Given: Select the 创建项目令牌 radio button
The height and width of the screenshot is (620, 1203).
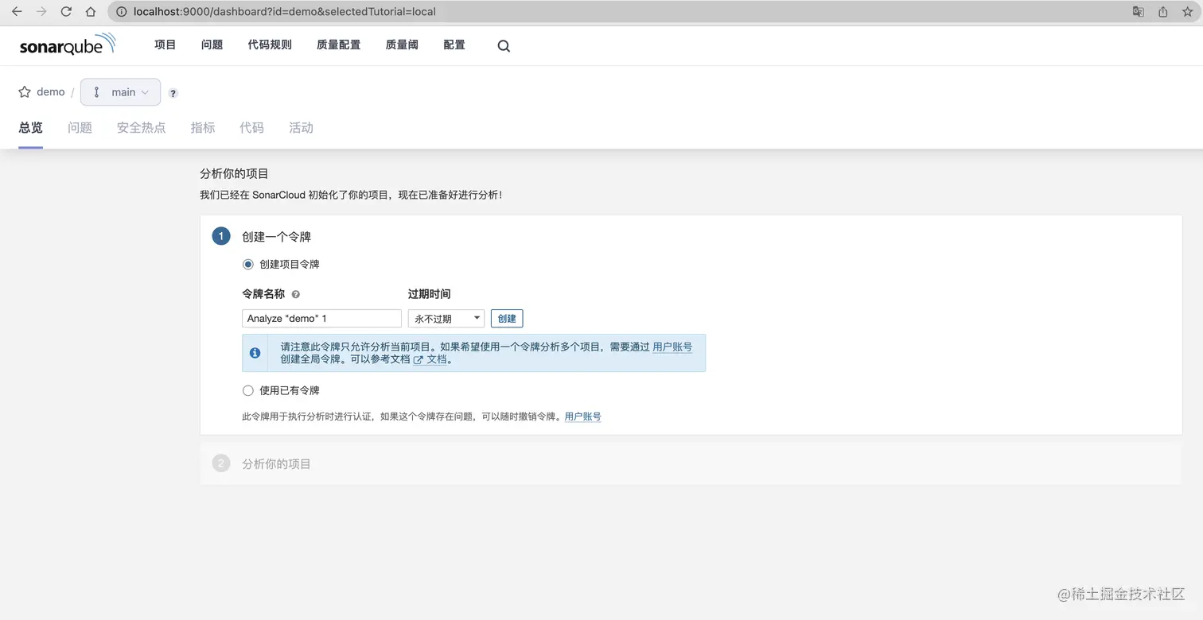Looking at the screenshot, I should [x=248, y=264].
